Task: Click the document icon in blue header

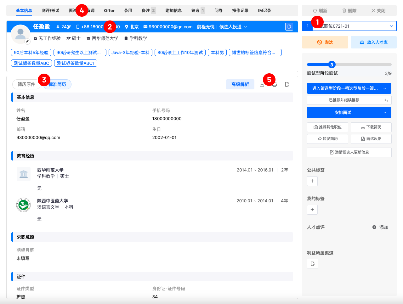Action: coord(289,27)
